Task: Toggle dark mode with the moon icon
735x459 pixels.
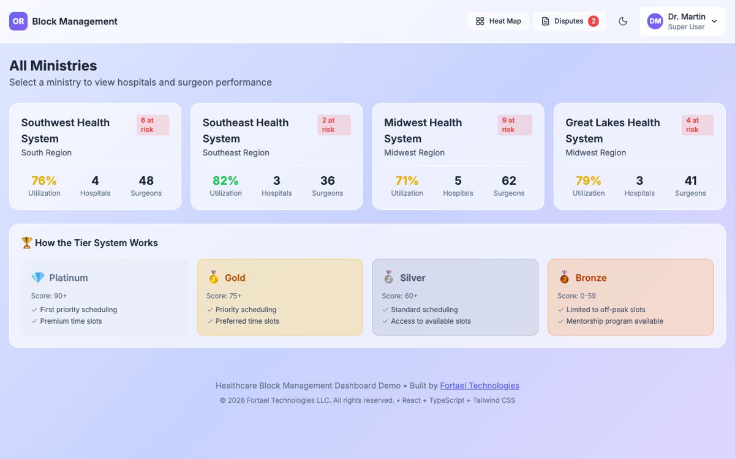Action: coord(623,21)
